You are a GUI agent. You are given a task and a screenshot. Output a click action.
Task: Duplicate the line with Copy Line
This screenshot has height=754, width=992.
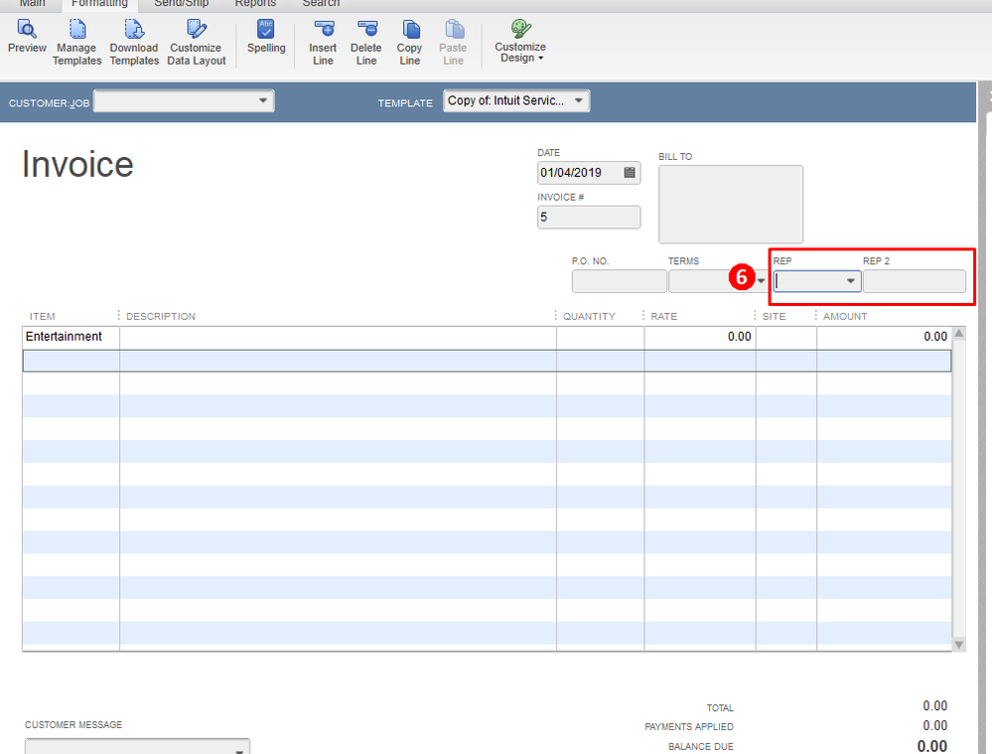pos(410,43)
